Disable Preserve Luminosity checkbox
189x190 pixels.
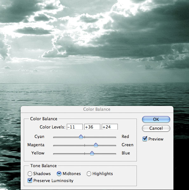click(30, 180)
